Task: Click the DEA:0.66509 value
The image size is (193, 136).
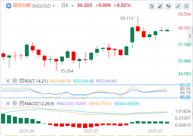Action: (x=127, y=103)
